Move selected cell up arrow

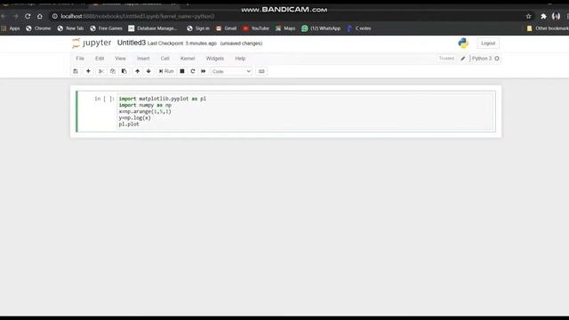[x=137, y=71]
